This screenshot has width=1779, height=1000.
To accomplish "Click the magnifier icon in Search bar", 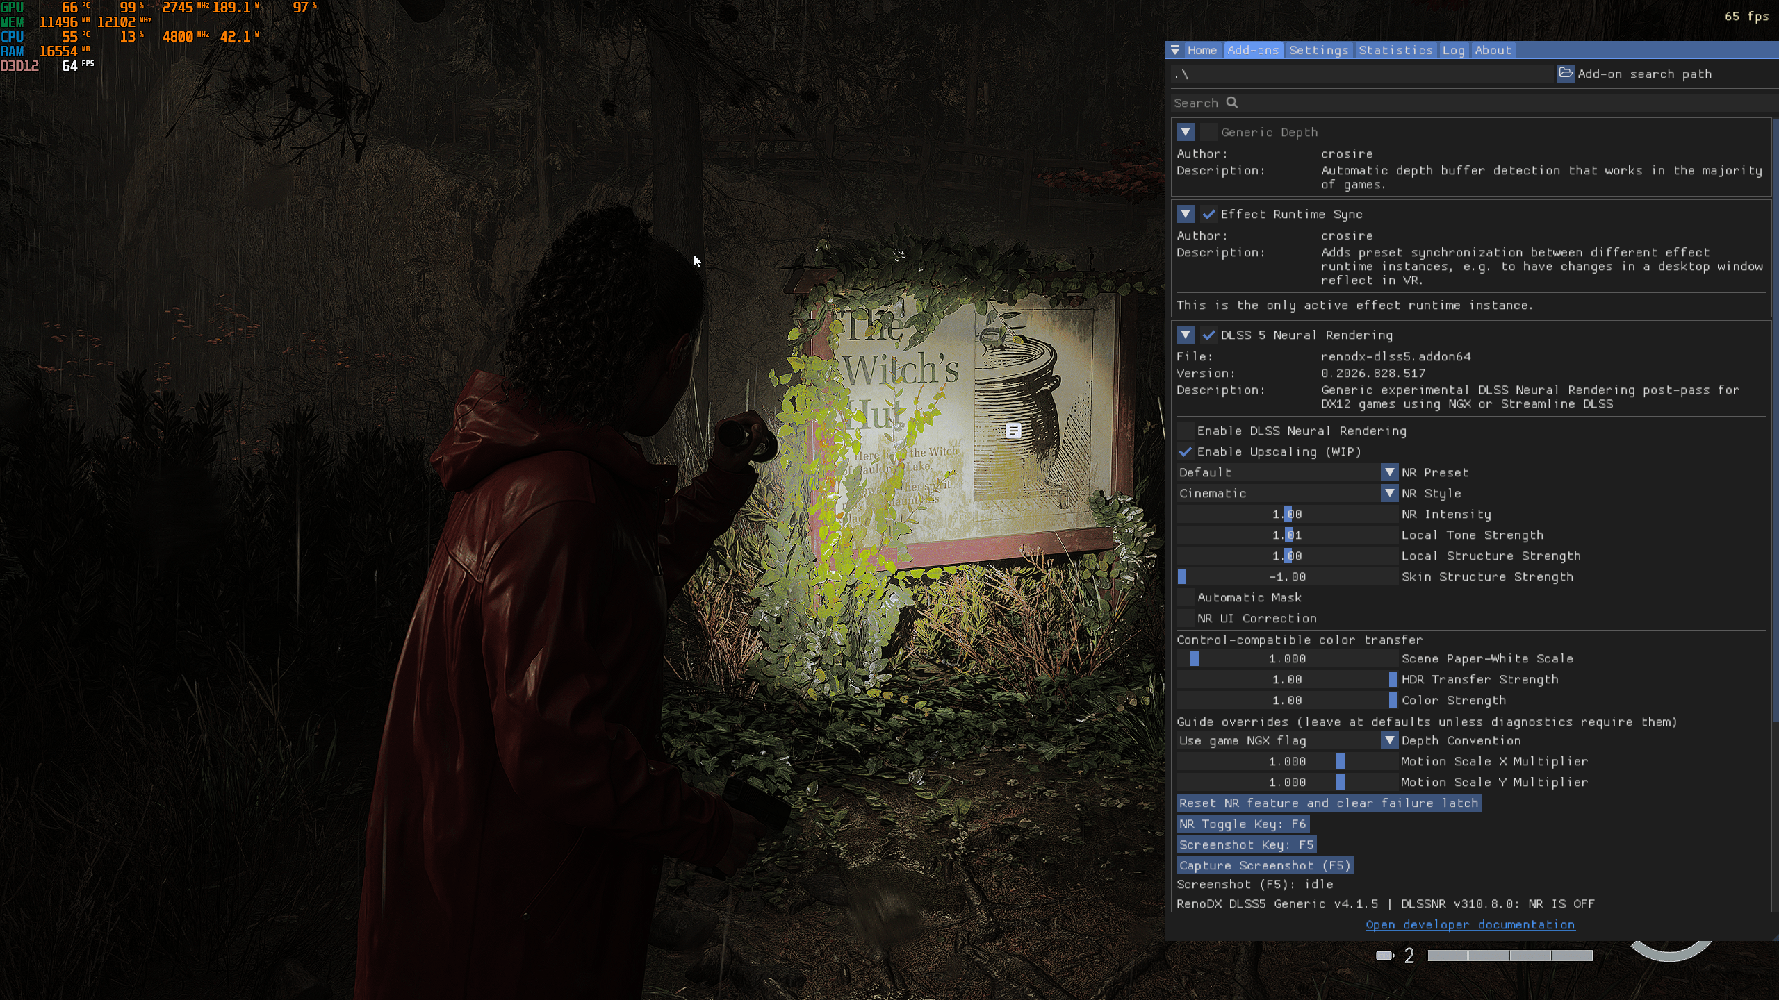I will 1232,103.
